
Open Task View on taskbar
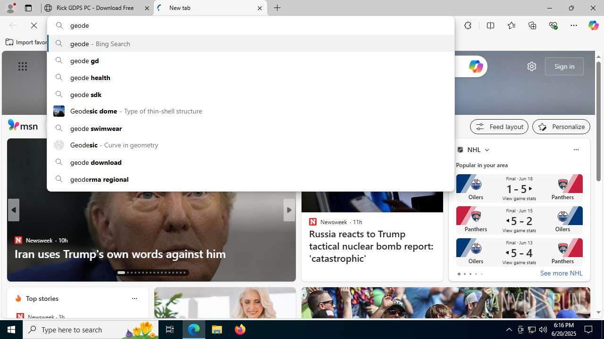click(170, 330)
